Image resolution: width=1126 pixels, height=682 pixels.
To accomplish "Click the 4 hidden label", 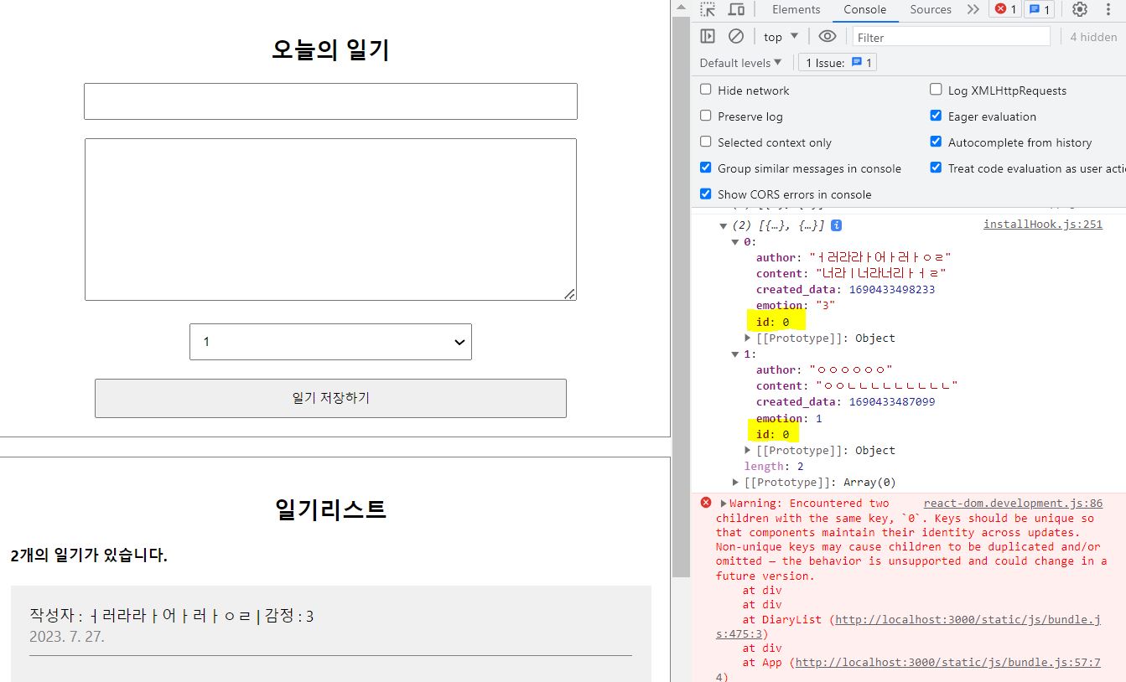I will (1093, 37).
